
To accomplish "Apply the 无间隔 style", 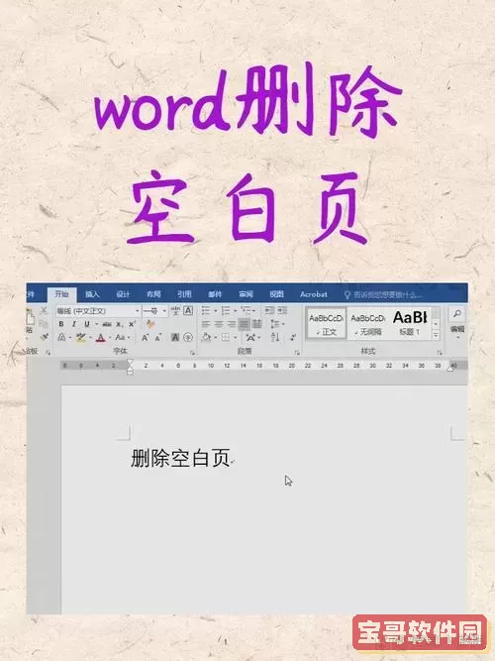I will (x=367, y=323).
